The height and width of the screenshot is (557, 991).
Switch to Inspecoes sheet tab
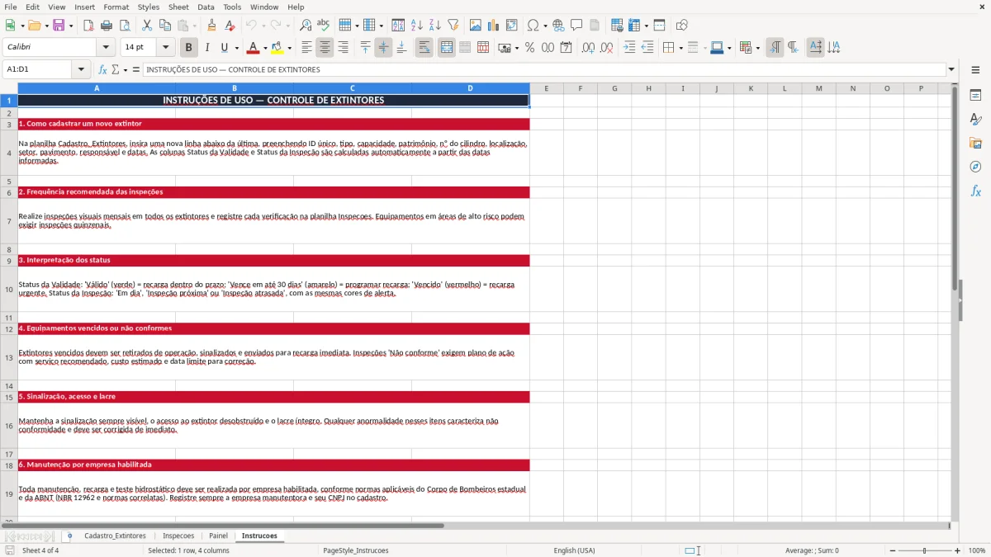click(178, 536)
